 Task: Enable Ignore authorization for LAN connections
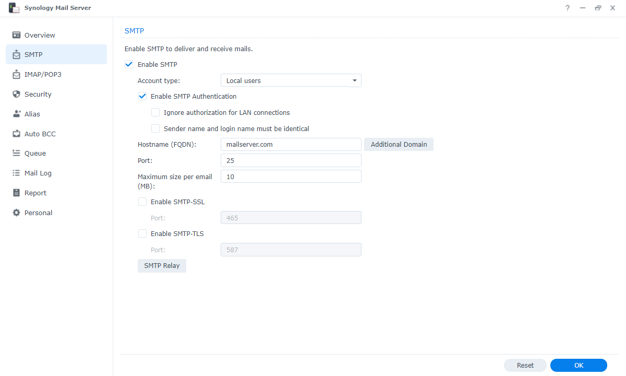(155, 112)
